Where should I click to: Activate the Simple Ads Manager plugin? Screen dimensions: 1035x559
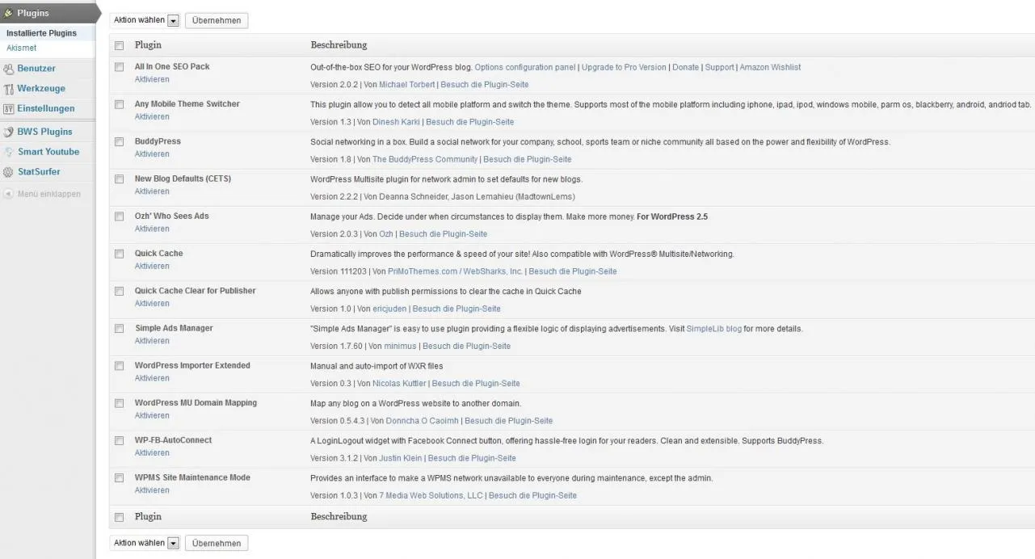click(x=152, y=341)
